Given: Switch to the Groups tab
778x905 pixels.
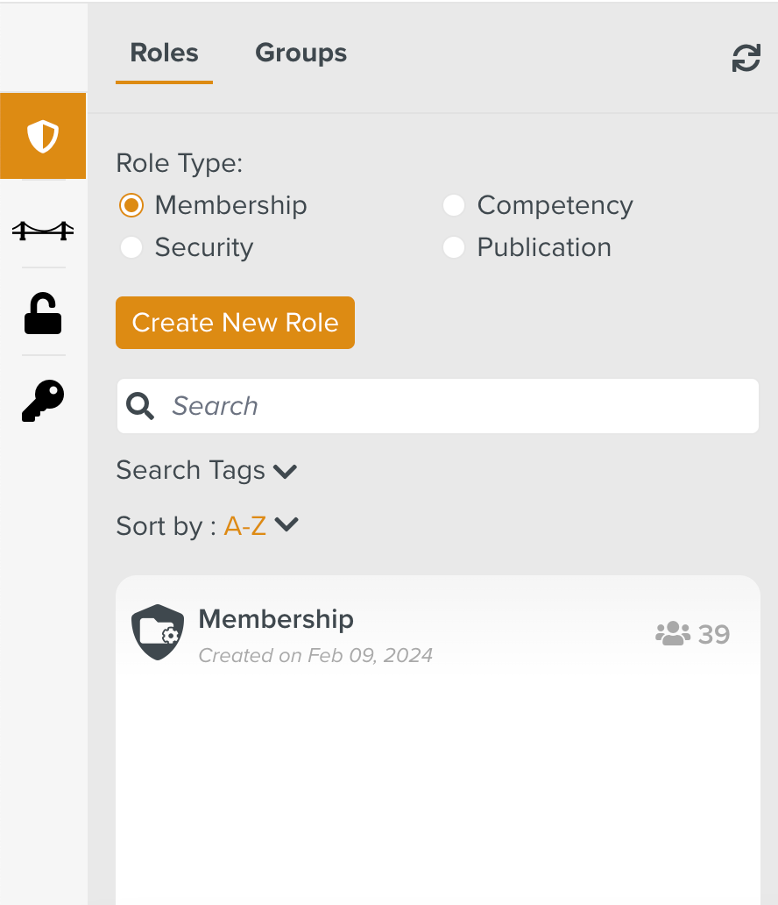Looking at the screenshot, I should click(301, 53).
